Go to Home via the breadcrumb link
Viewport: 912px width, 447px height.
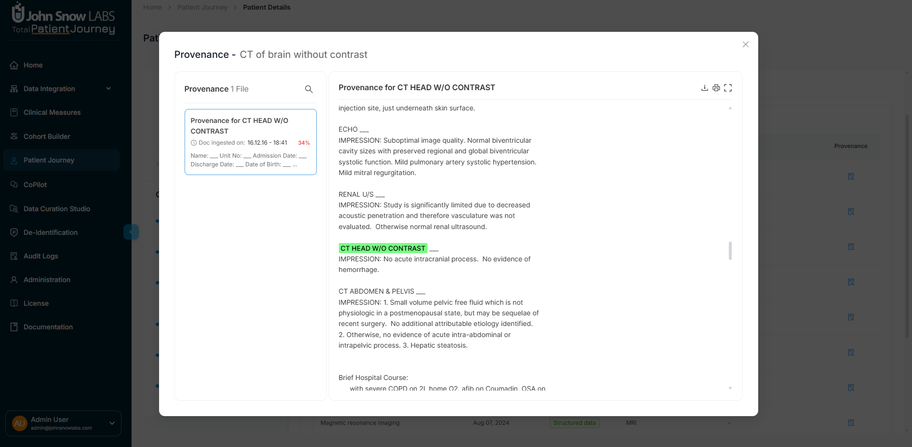click(152, 7)
